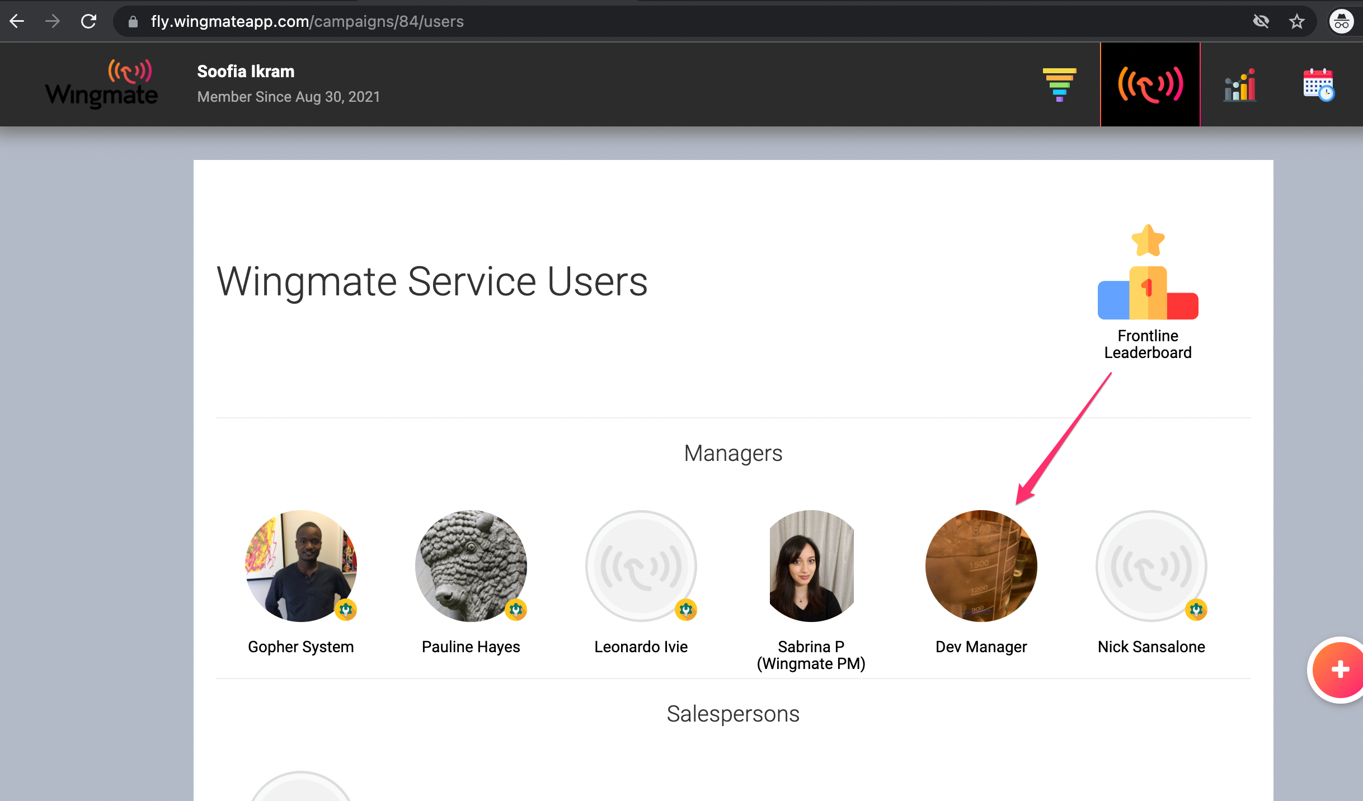Select Leonardo Ivie's placeholder avatar
The image size is (1363, 801).
tap(641, 566)
